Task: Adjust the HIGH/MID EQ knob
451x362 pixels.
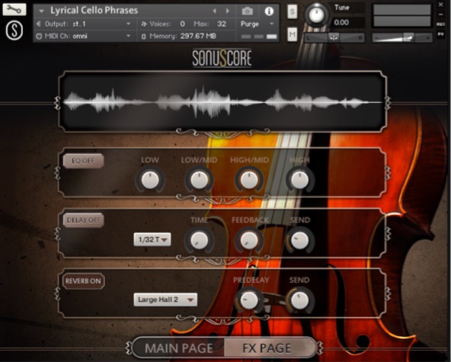Action: tap(249, 180)
